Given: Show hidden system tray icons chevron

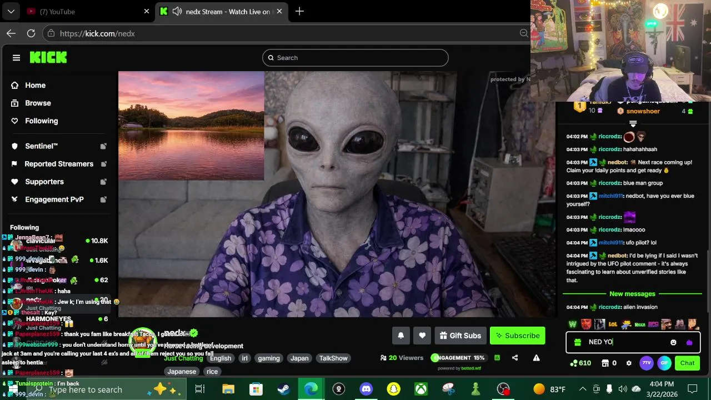Looking at the screenshot, I should coord(583,389).
